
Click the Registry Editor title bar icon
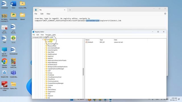[34, 32]
